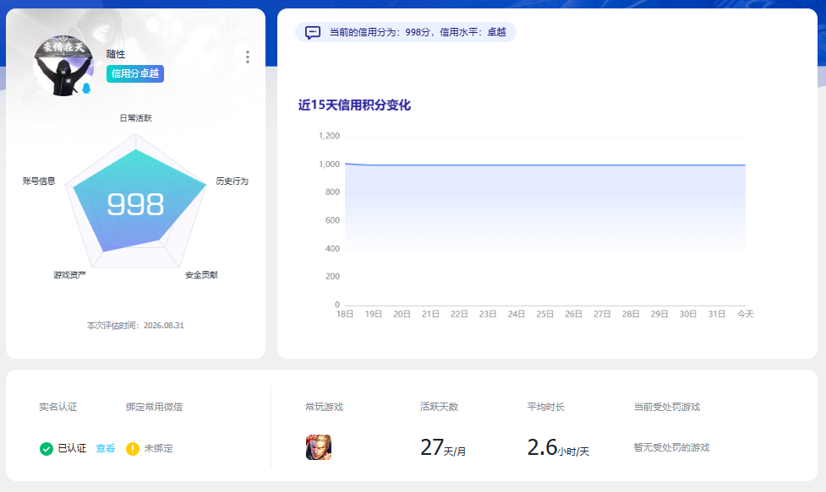Open the three-dot more options menu

tap(248, 57)
